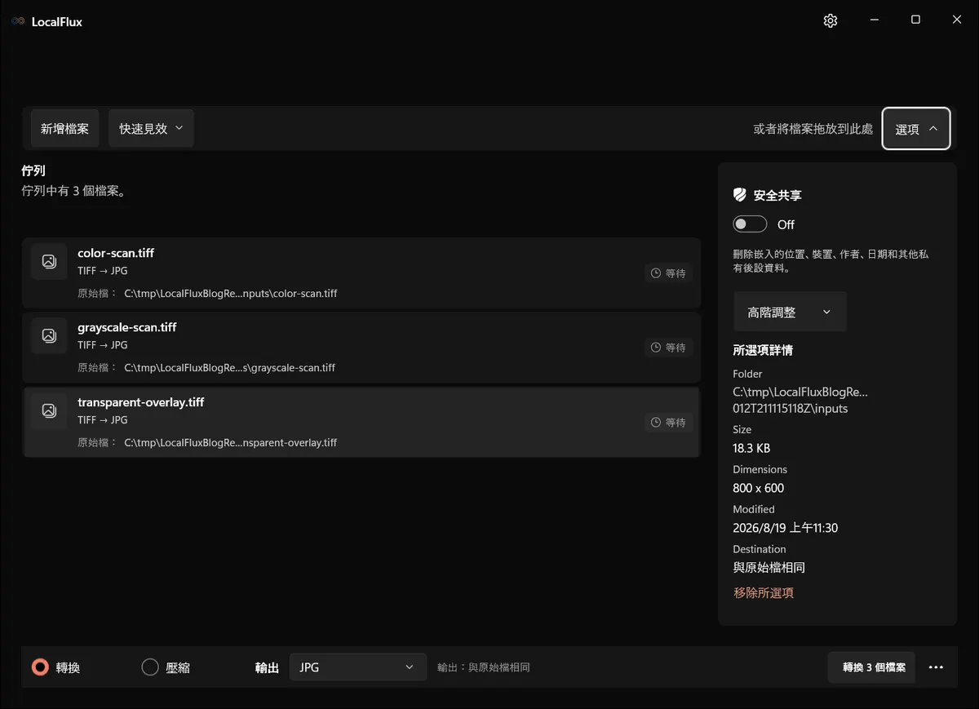The width and height of the screenshot is (979, 709).
Task: Open the JPG output format dropdown
Action: click(x=358, y=667)
